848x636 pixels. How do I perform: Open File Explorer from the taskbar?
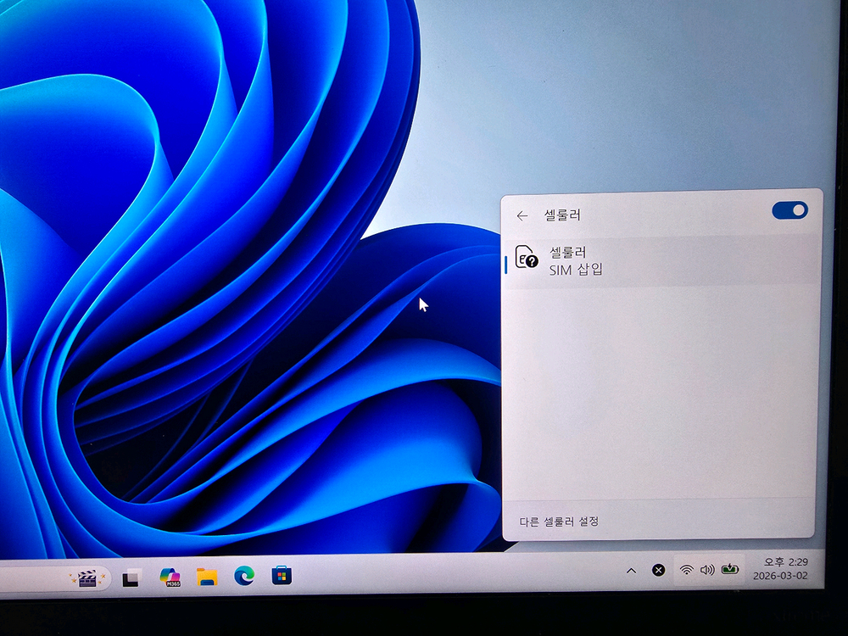207,577
